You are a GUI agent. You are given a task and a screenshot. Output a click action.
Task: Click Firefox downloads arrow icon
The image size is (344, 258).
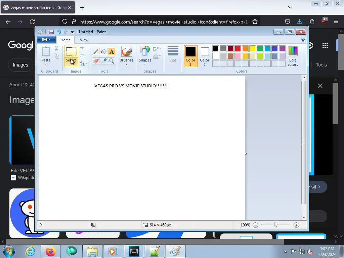pyautogui.click(x=299, y=21)
